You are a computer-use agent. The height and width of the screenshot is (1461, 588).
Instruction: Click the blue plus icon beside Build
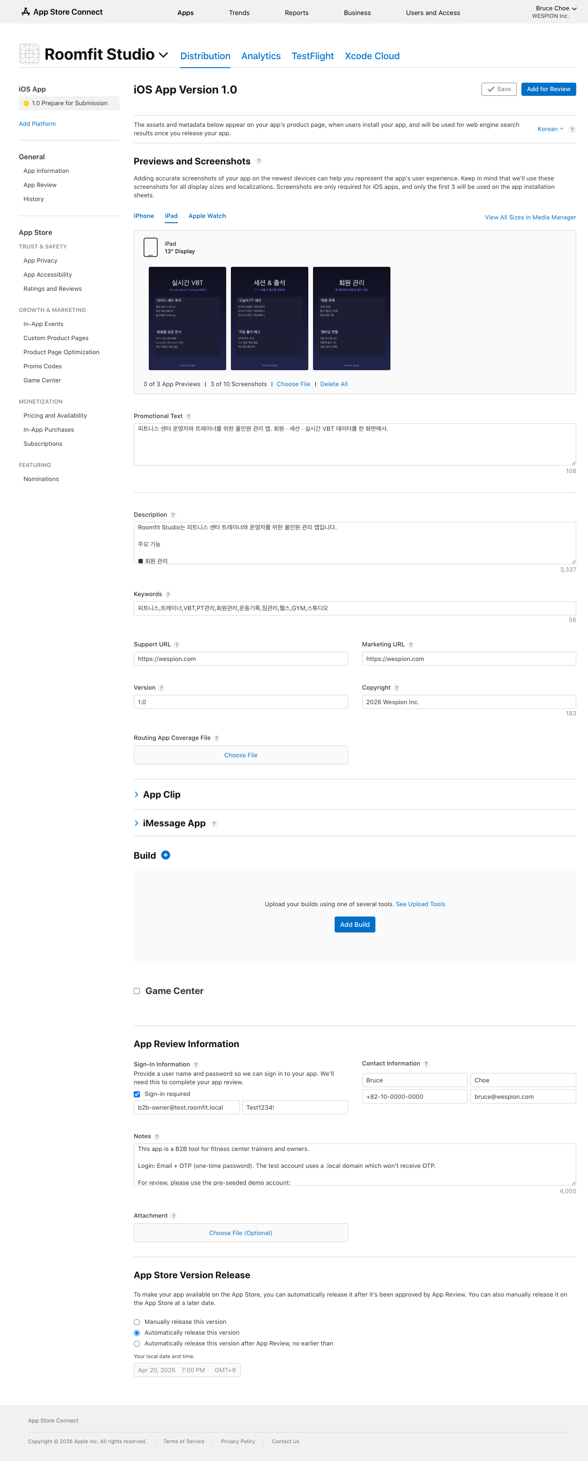[165, 855]
